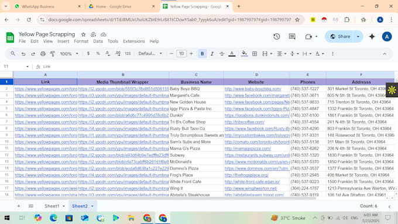Open text wrapping dropdown
Viewport: 398px width, 224px height.
307,54
